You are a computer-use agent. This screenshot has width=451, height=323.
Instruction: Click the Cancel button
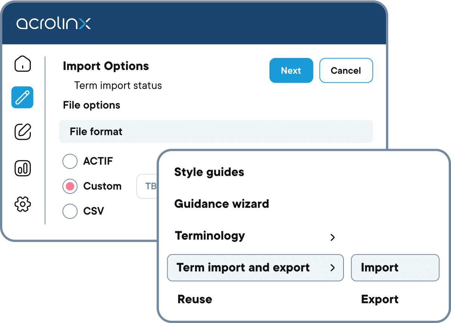point(346,70)
